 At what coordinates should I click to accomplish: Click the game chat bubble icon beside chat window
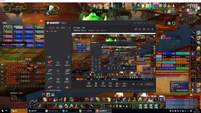(x=2, y=72)
